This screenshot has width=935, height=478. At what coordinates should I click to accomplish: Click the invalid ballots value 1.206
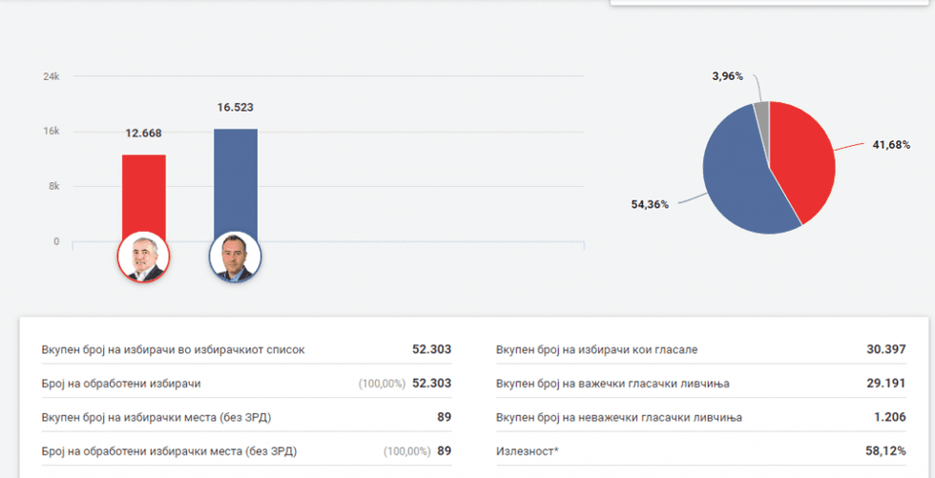[x=889, y=417]
